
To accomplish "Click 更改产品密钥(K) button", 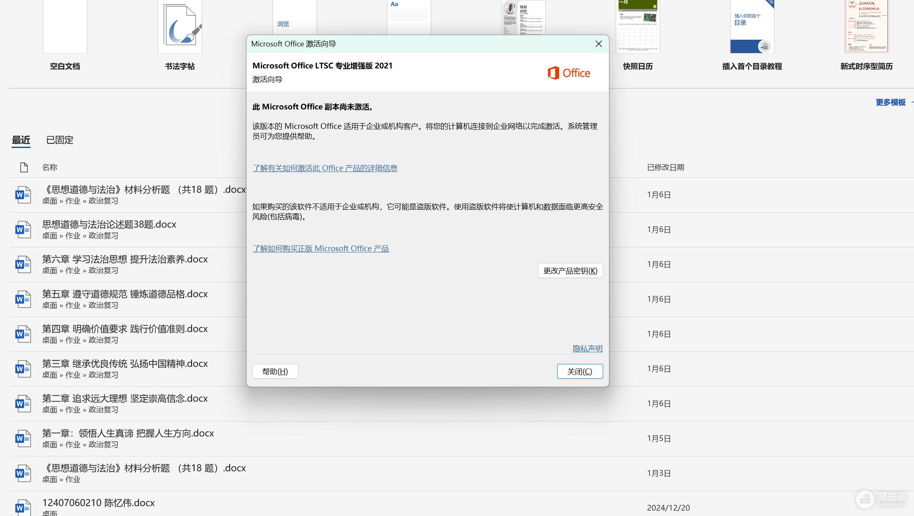I will [570, 271].
